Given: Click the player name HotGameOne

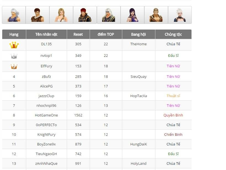Looking at the screenshot, I should pos(46,115).
